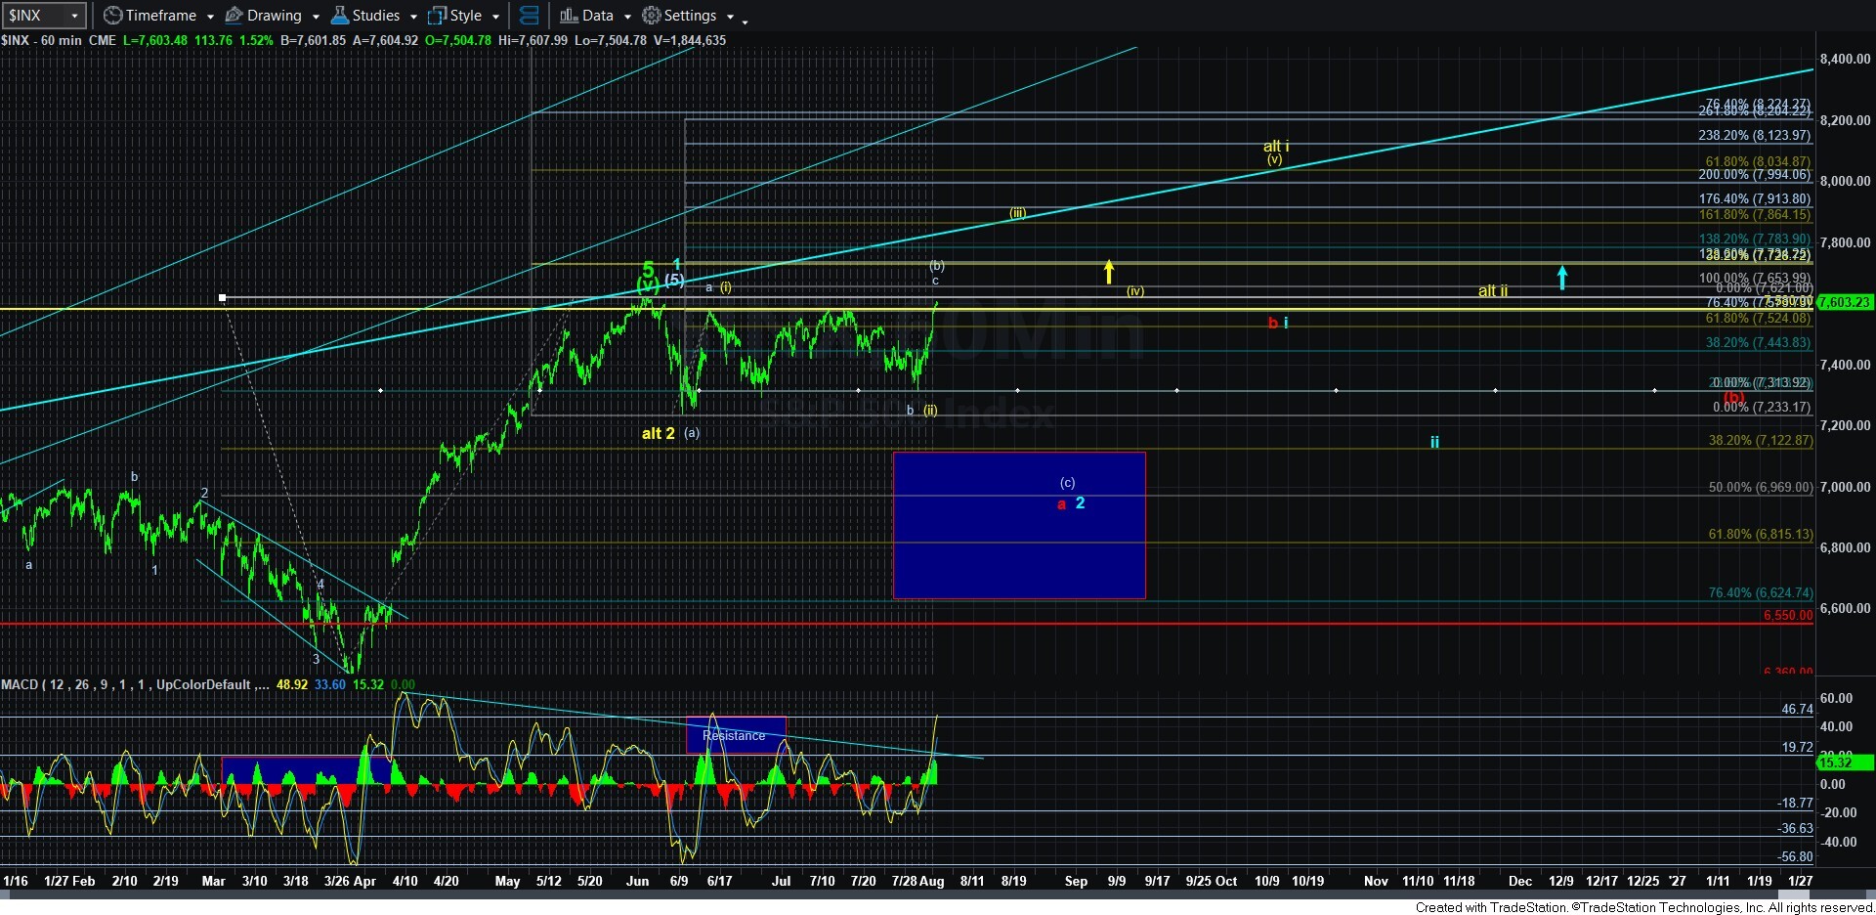Click the "V=1,844,635" volume value
The height and width of the screenshot is (915, 1876).
(689, 40)
